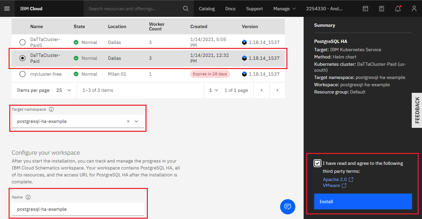Toggle the third party terms checkbox
This screenshot has width=422, height=219.
coord(317,163)
